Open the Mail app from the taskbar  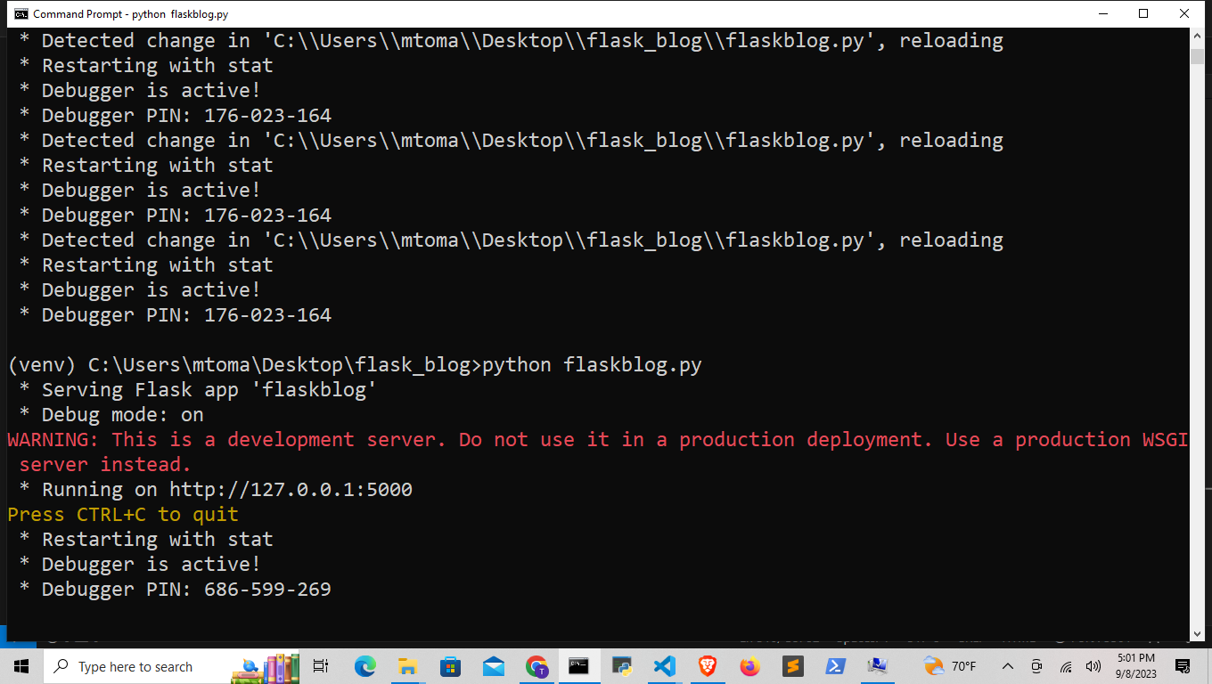click(493, 666)
